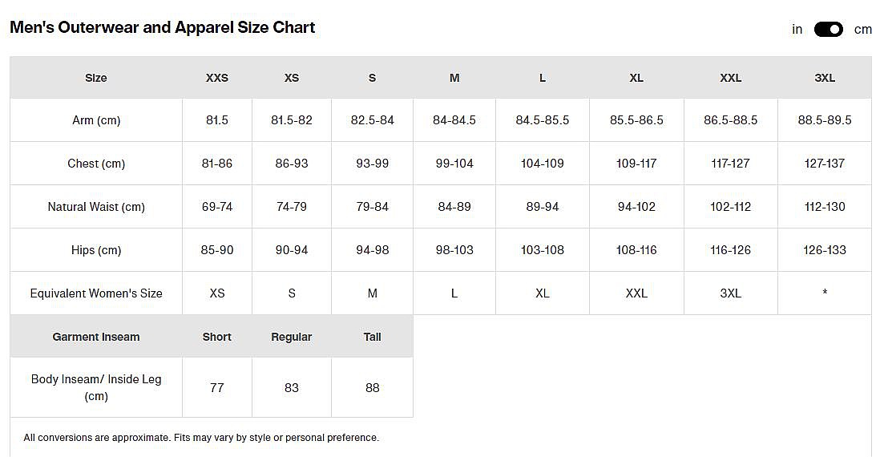Select the hips measurement 126-133 cell
880x457 pixels.
coord(825,250)
